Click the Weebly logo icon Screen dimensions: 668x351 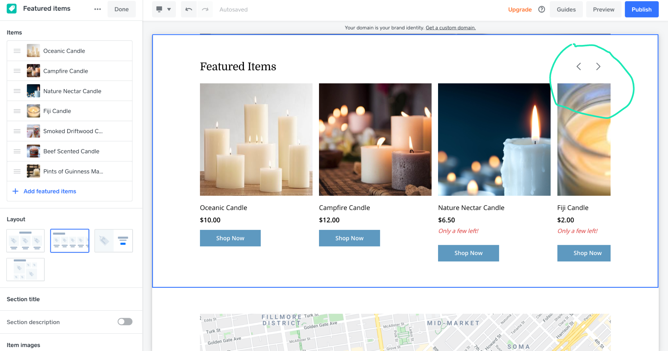pyautogui.click(x=12, y=9)
